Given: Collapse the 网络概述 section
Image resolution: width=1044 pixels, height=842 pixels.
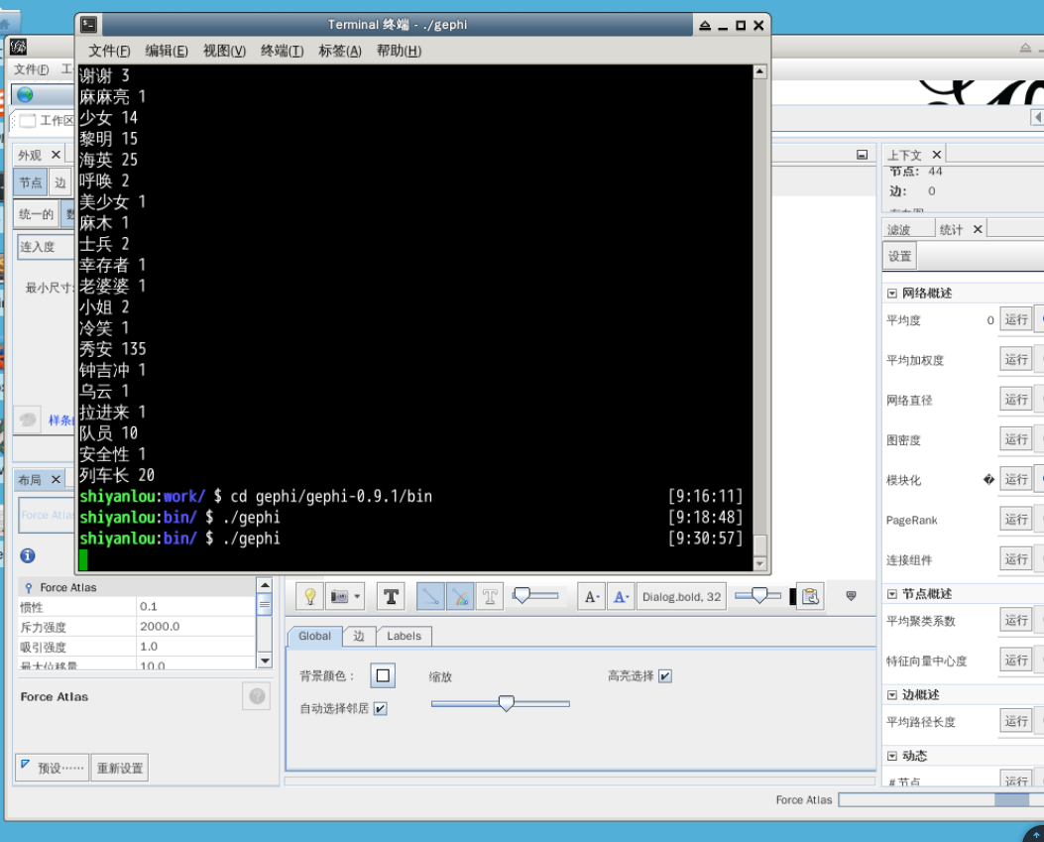Looking at the screenshot, I should point(892,294).
